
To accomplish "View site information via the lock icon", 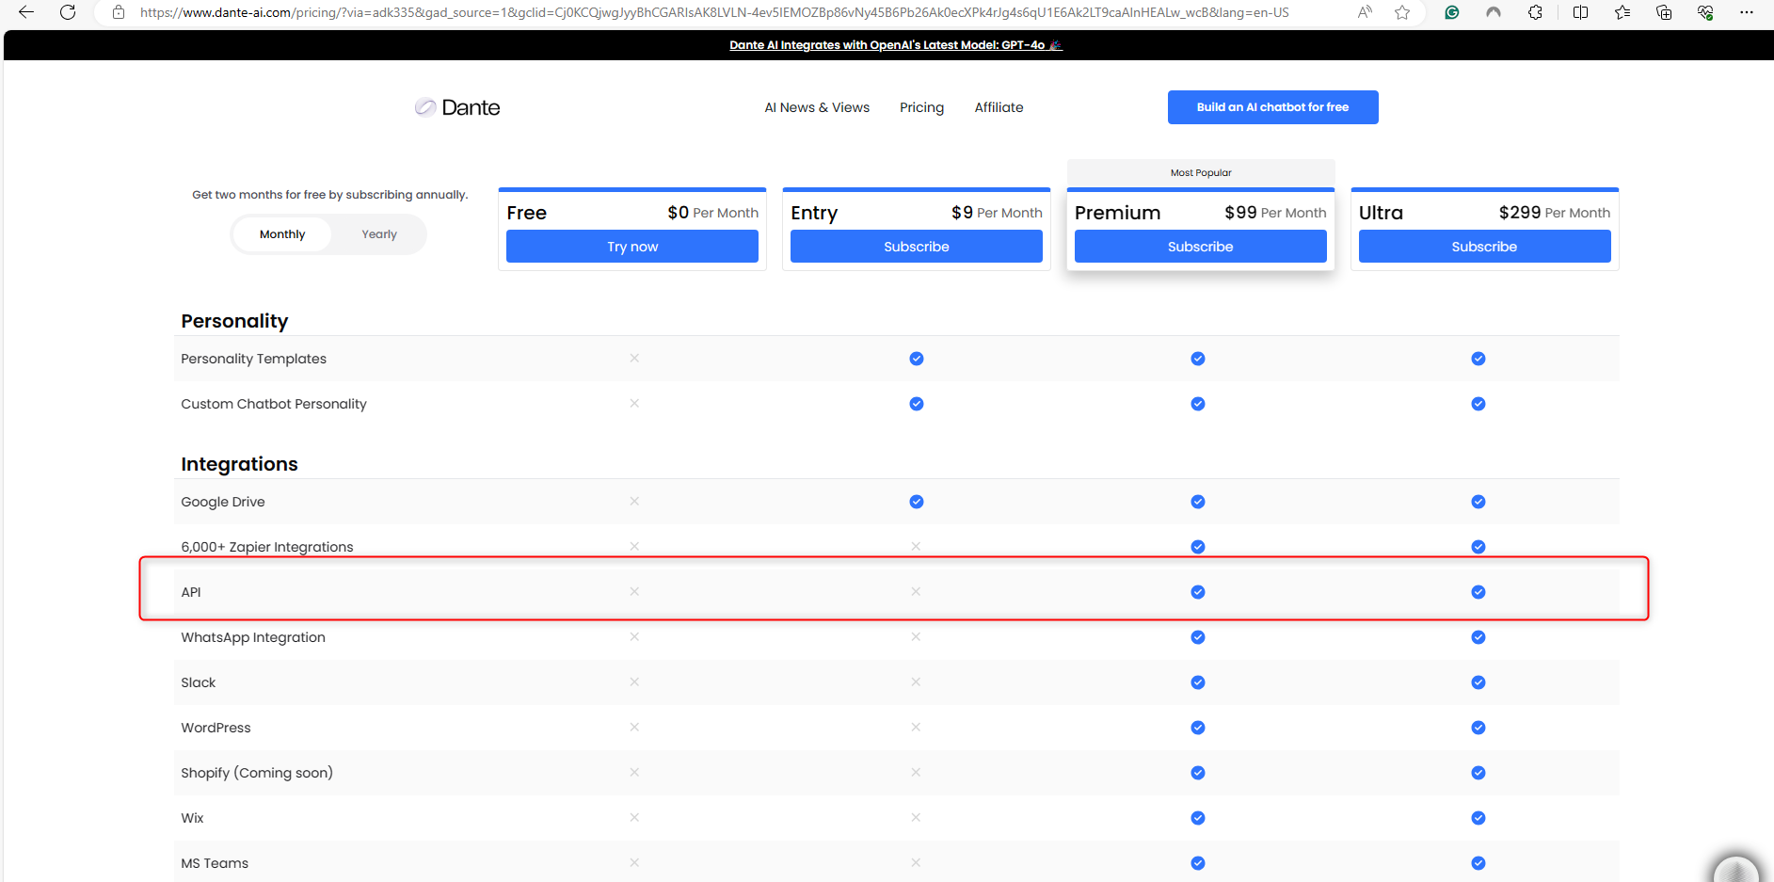I will tap(119, 12).
